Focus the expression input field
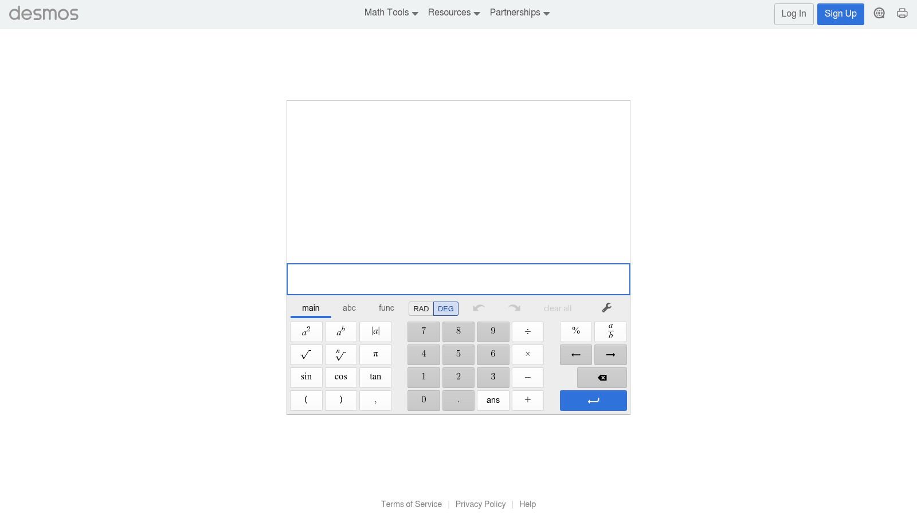Screen dimensions: 917x515 458,279
